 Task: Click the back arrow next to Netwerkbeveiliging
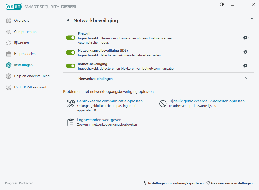pyautogui.click(x=68, y=20)
